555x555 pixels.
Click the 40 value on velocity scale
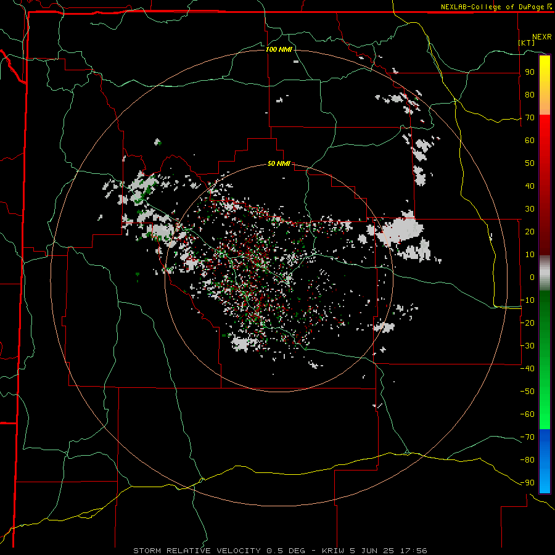pyautogui.click(x=530, y=186)
